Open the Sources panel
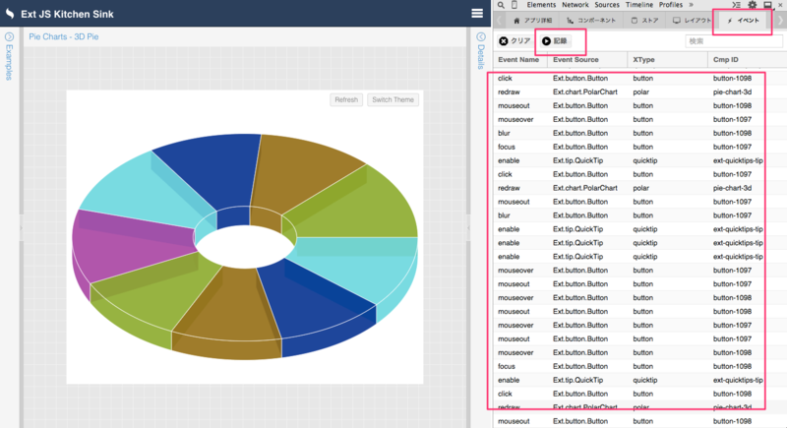 [607, 5]
